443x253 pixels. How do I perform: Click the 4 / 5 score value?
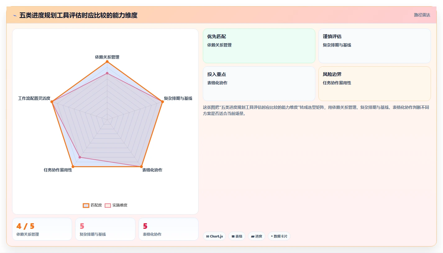pyautogui.click(x=25, y=226)
